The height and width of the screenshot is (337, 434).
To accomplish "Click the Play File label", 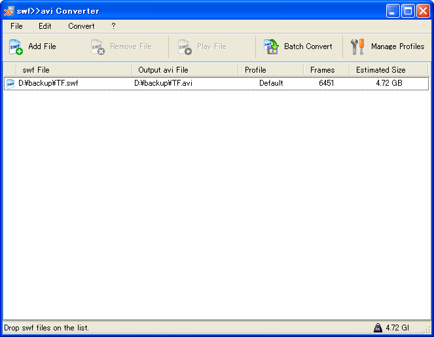I will pyautogui.click(x=211, y=46).
